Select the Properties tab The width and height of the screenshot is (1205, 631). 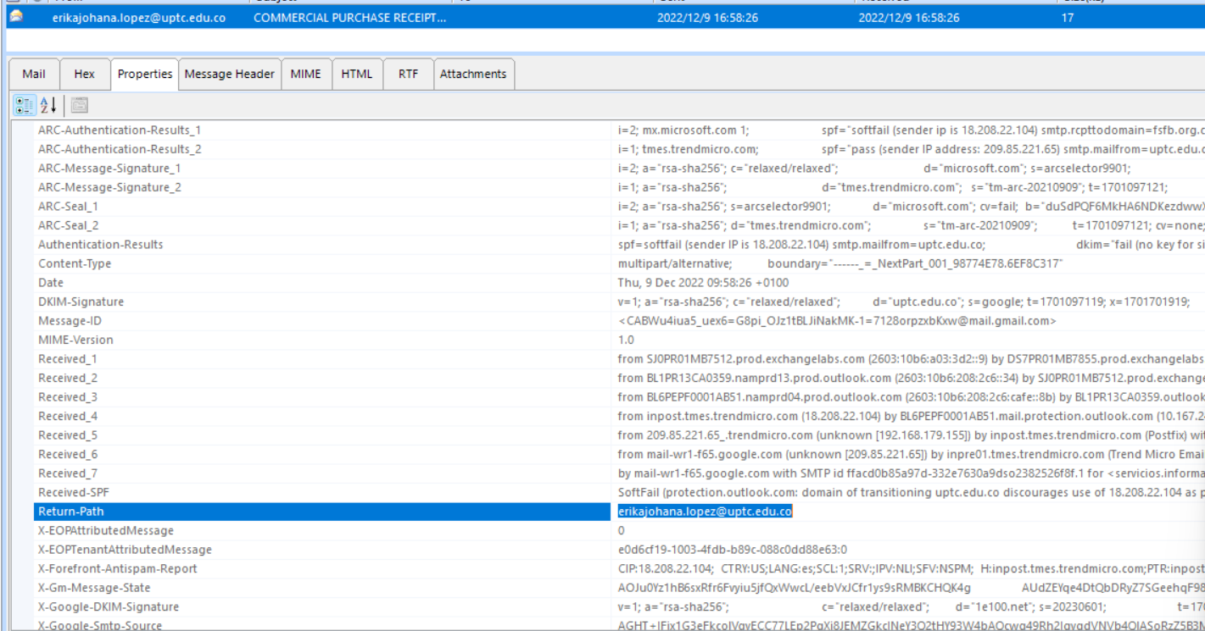145,74
